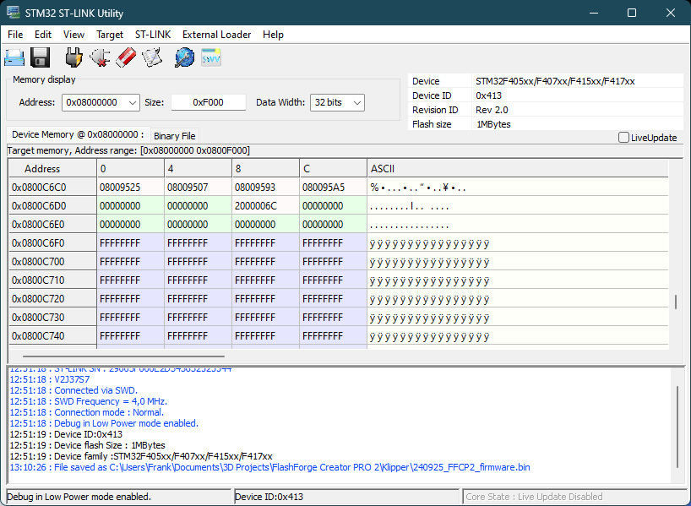Disconnect from target via toolbar icon
This screenshot has width=691, height=506.
(100, 57)
